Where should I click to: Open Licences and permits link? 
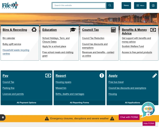click(x=13, y=94)
